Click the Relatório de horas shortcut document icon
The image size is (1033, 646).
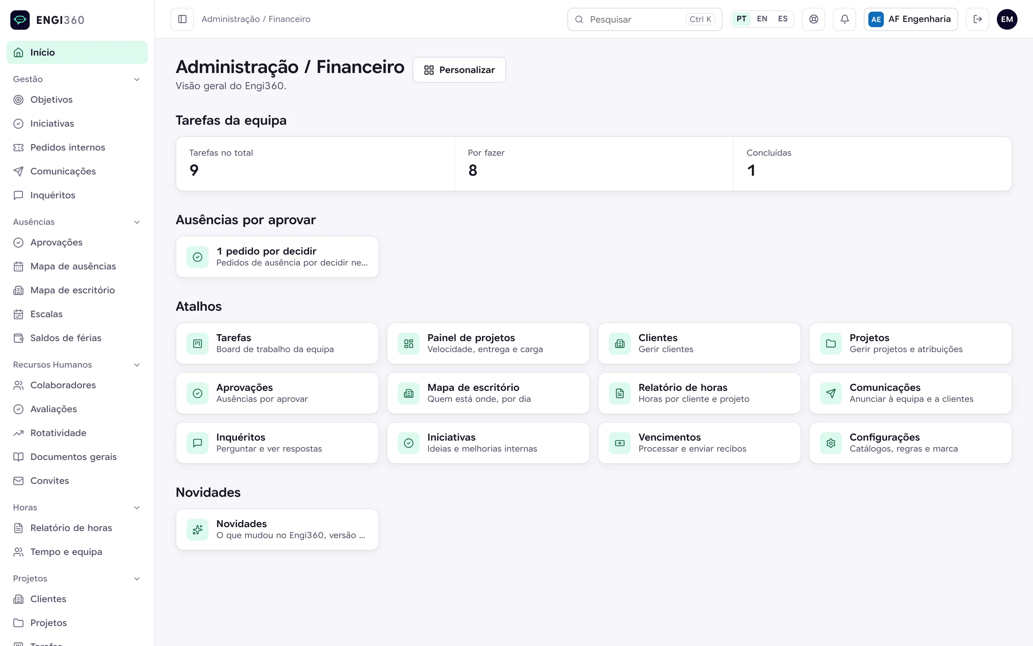pos(620,393)
